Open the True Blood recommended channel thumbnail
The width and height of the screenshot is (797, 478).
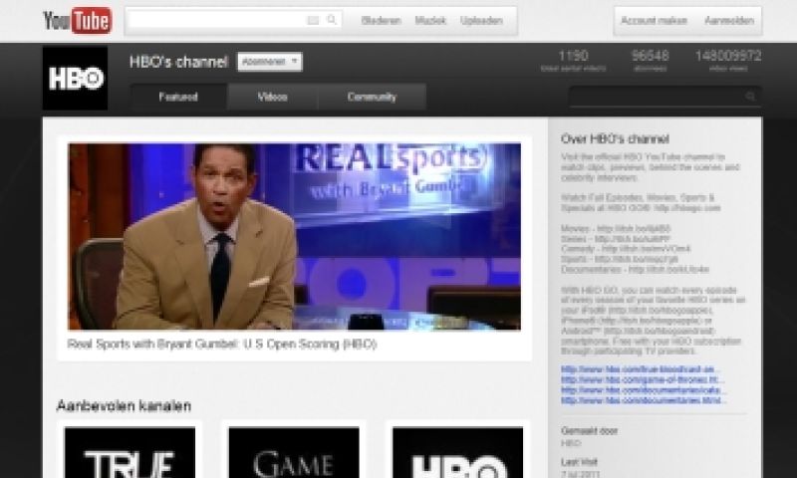tap(130, 452)
